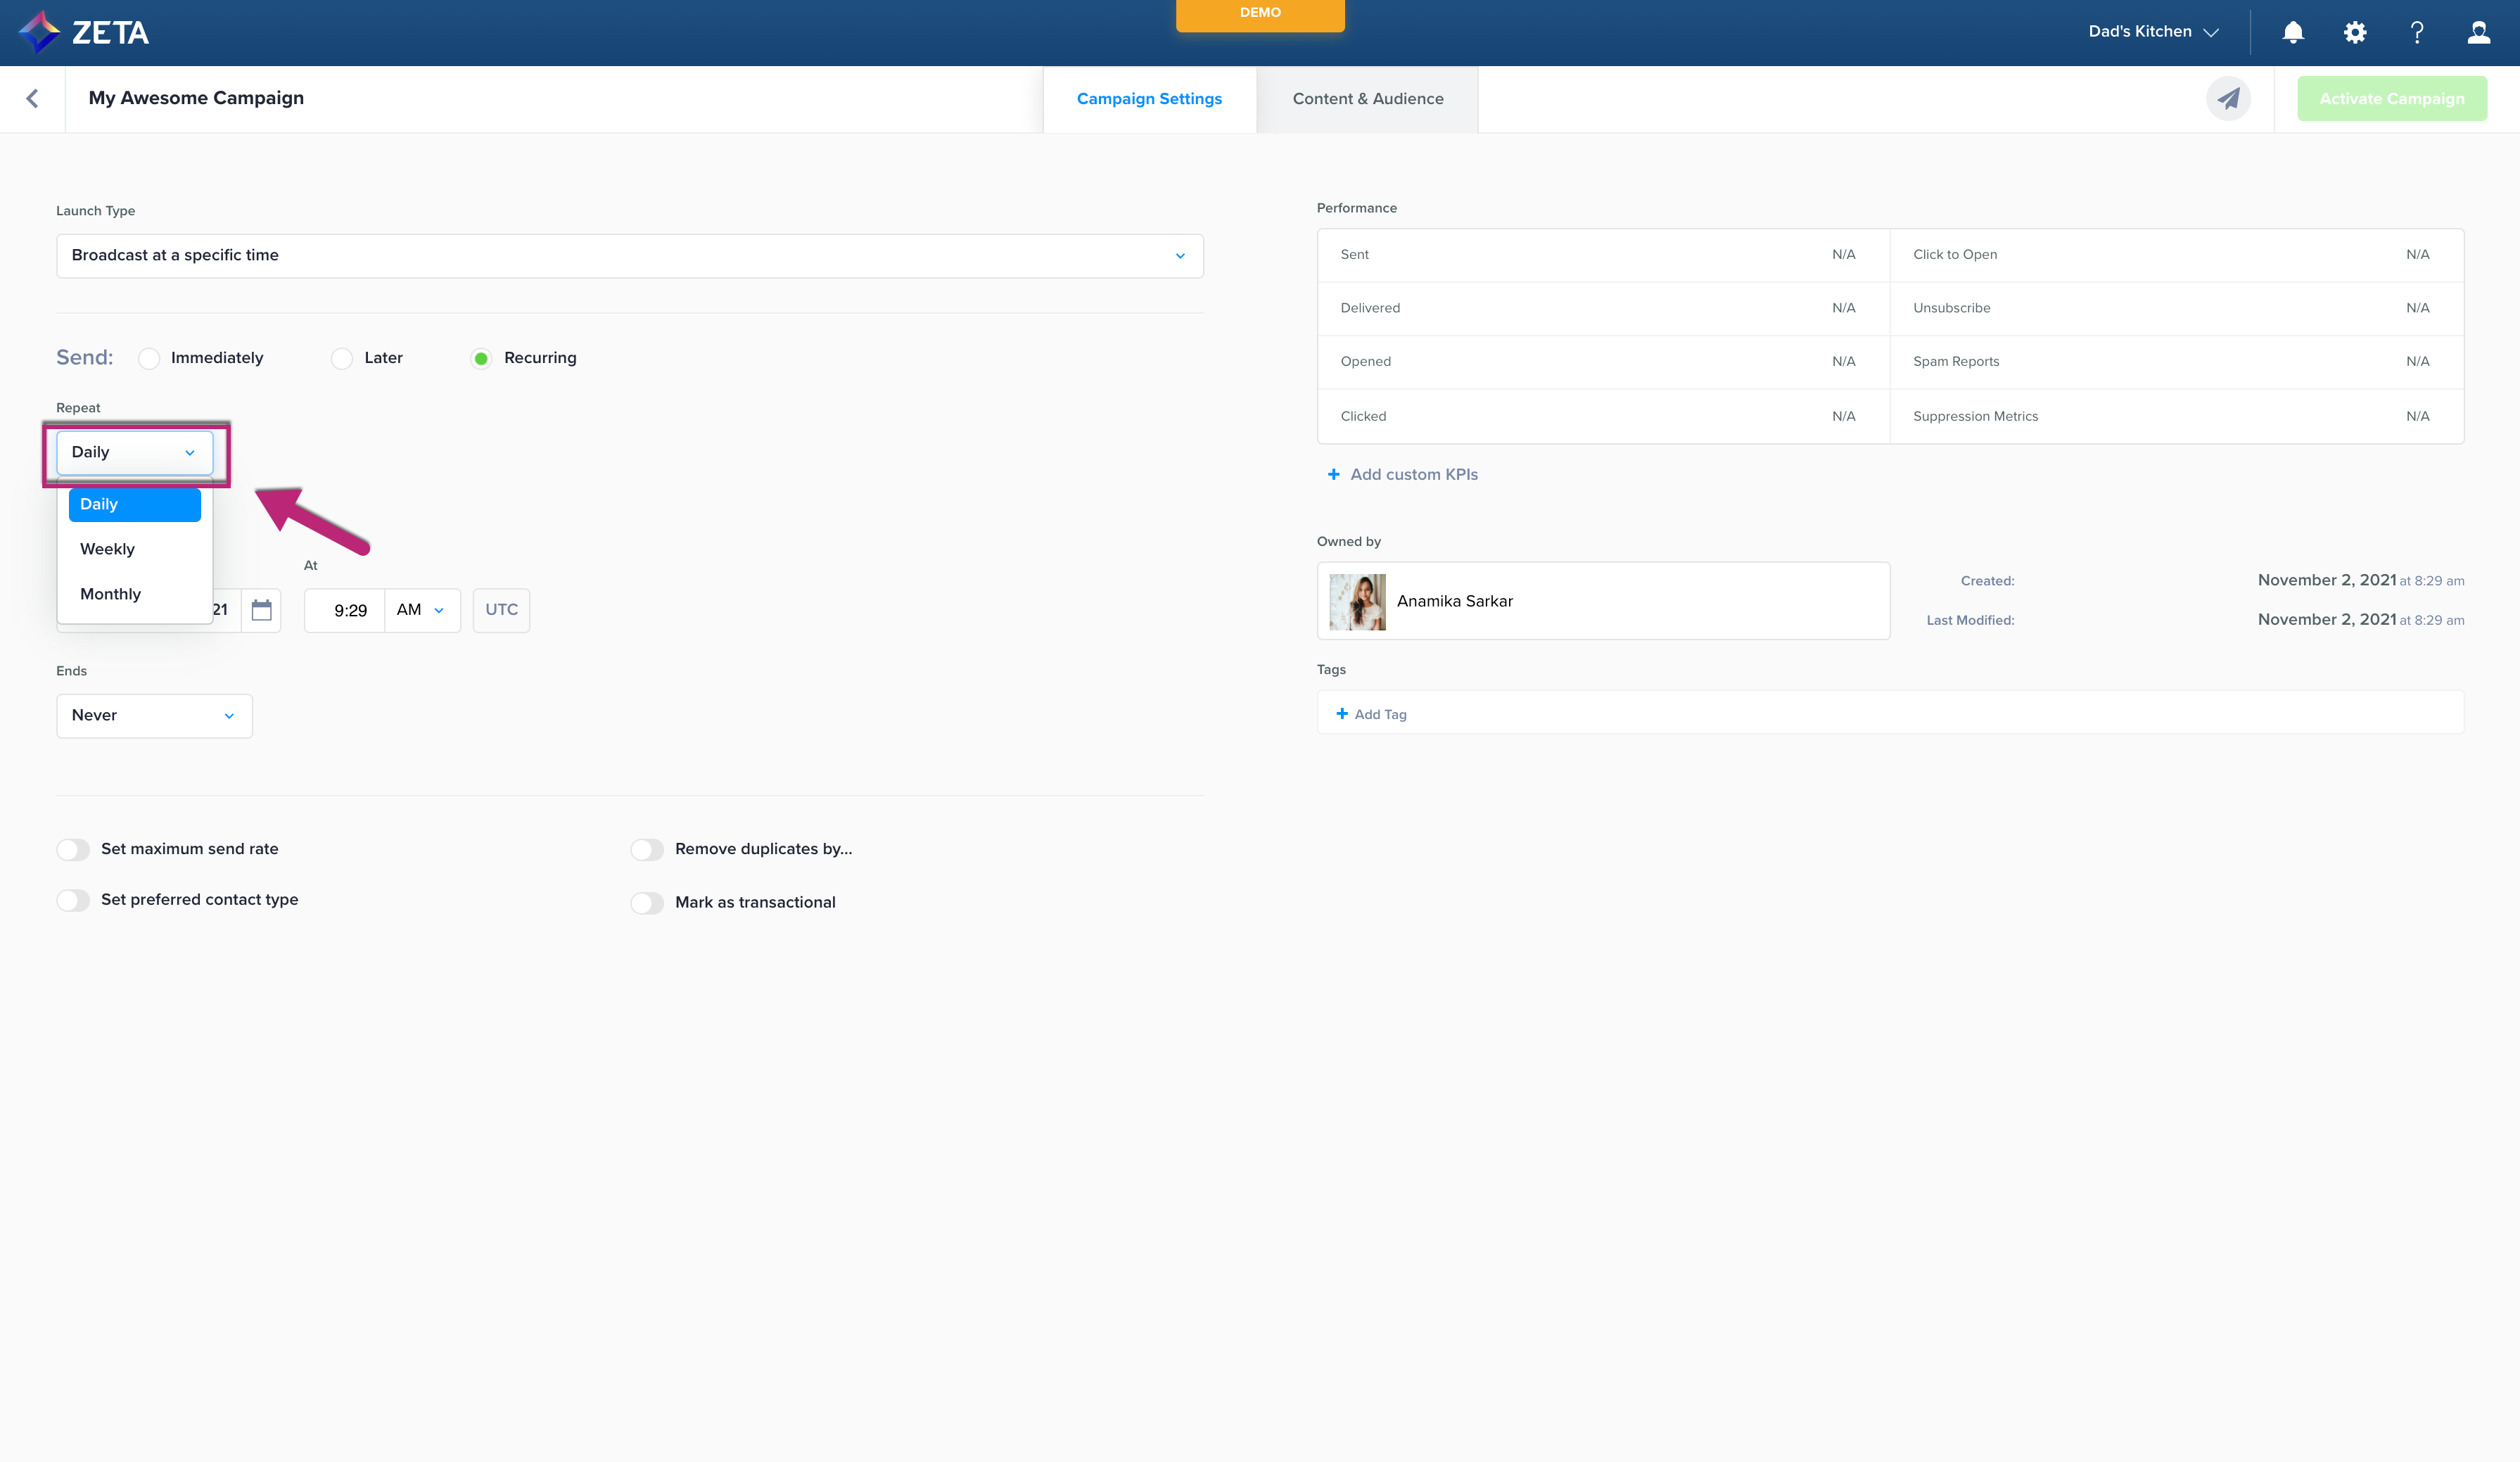The width and height of the screenshot is (2520, 1462).
Task: Open notifications bell
Action: pos(2293,32)
